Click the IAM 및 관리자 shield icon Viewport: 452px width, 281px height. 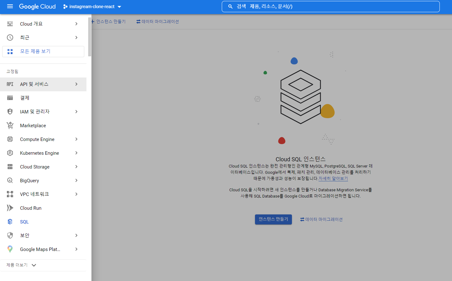[x=10, y=112]
